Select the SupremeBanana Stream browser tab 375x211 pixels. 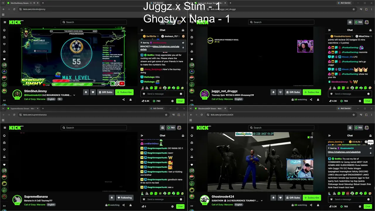click(22, 108)
